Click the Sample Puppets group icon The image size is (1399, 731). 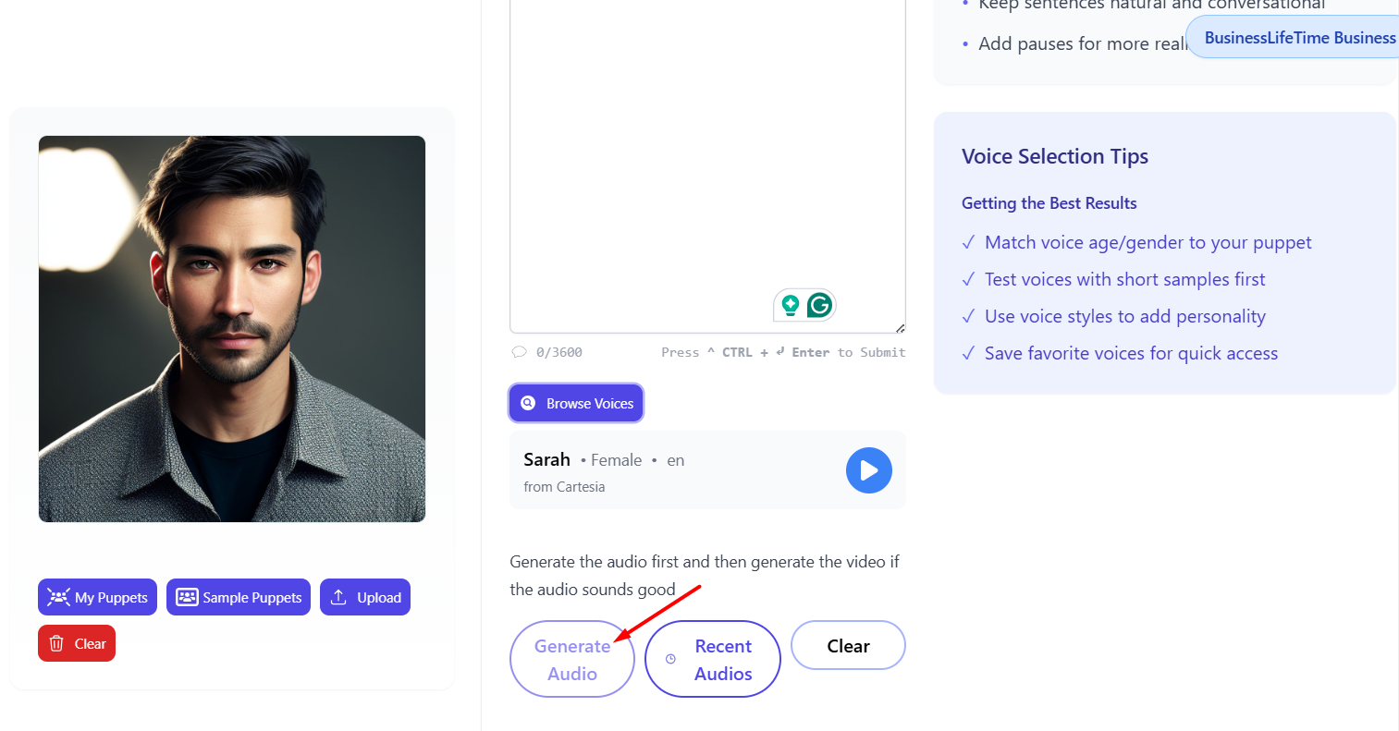click(x=187, y=597)
